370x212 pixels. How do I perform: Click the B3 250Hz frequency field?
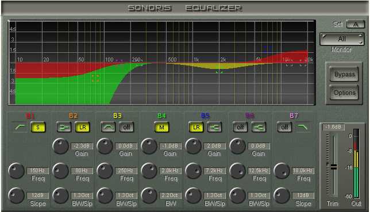click(126, 171)
